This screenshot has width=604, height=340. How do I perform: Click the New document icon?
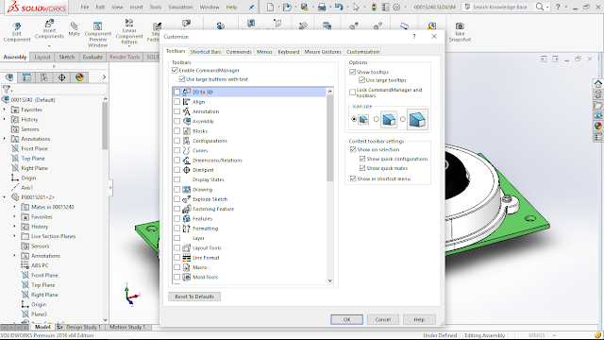[271, 7]
